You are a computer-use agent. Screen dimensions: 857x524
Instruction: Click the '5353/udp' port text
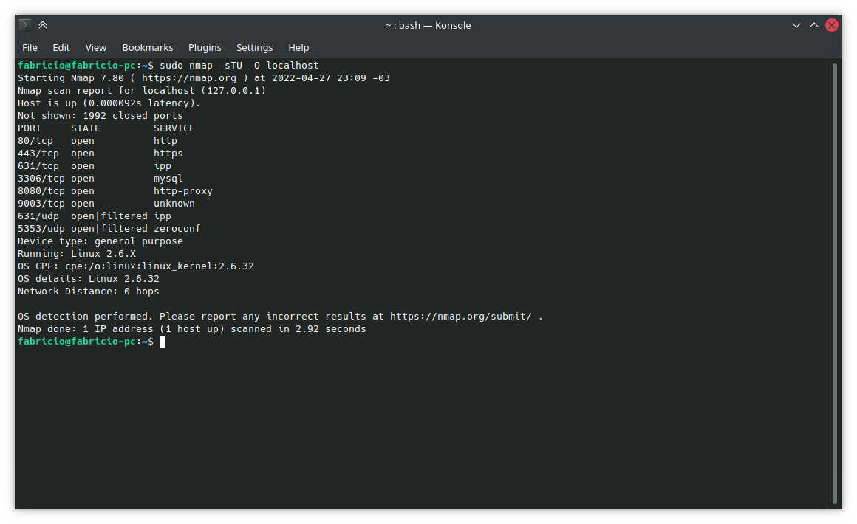41,229
